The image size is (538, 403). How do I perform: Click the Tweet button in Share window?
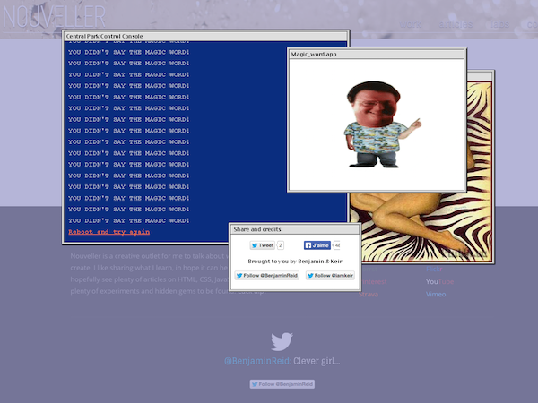[263, 245]
